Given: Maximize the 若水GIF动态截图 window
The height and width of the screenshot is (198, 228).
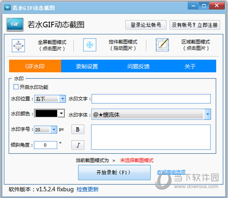Looking at the screenshot, I should coord(204,6).
